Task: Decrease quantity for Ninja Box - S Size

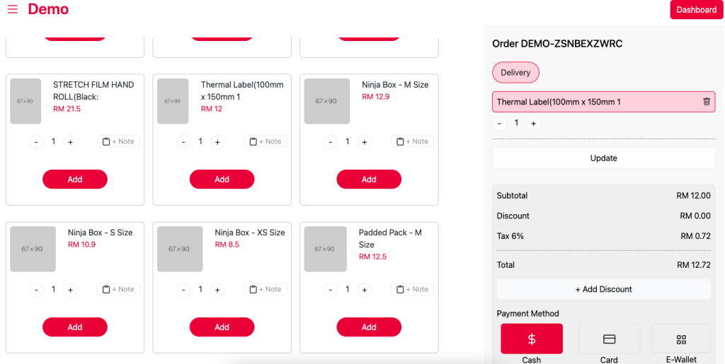Action: point(36,290)
